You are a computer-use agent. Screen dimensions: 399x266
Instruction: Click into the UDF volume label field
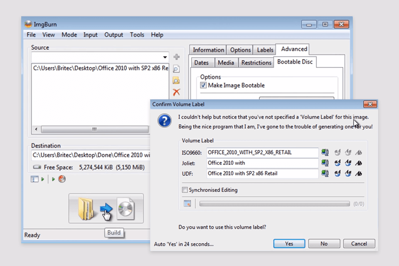[262, 173]
